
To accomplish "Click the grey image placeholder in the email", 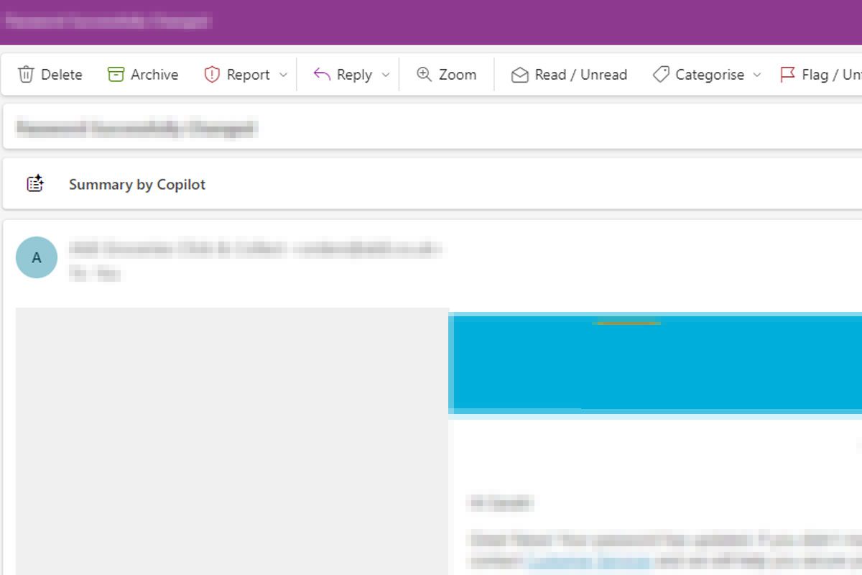I will (x=232, y=438).
